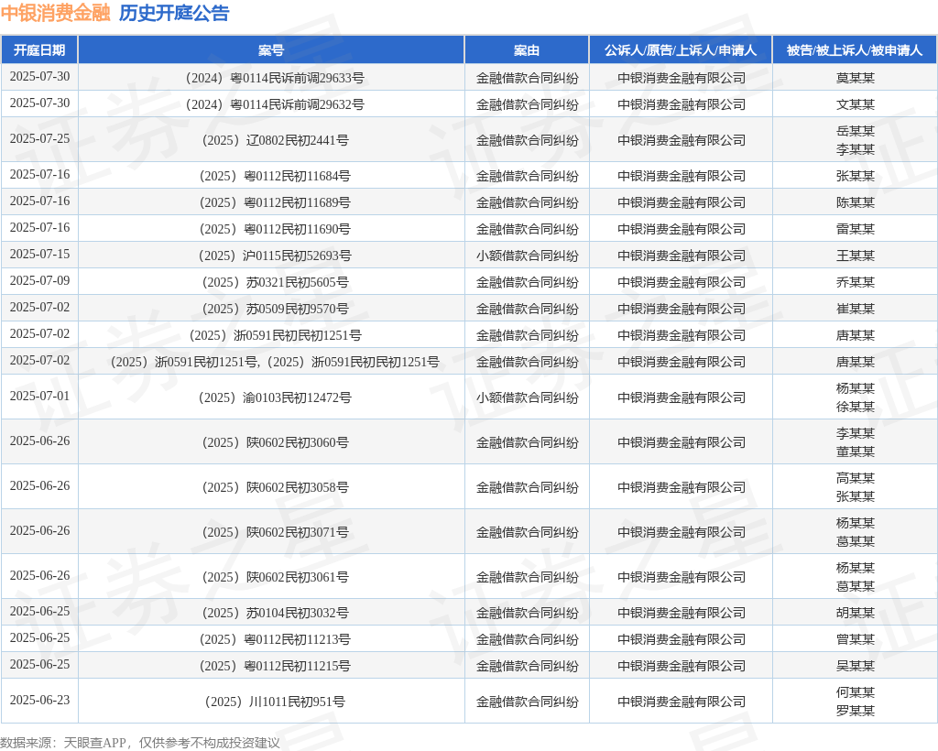Select case number 苏0321民初5605号
The image size is (938, 751).
coord(275,282)
